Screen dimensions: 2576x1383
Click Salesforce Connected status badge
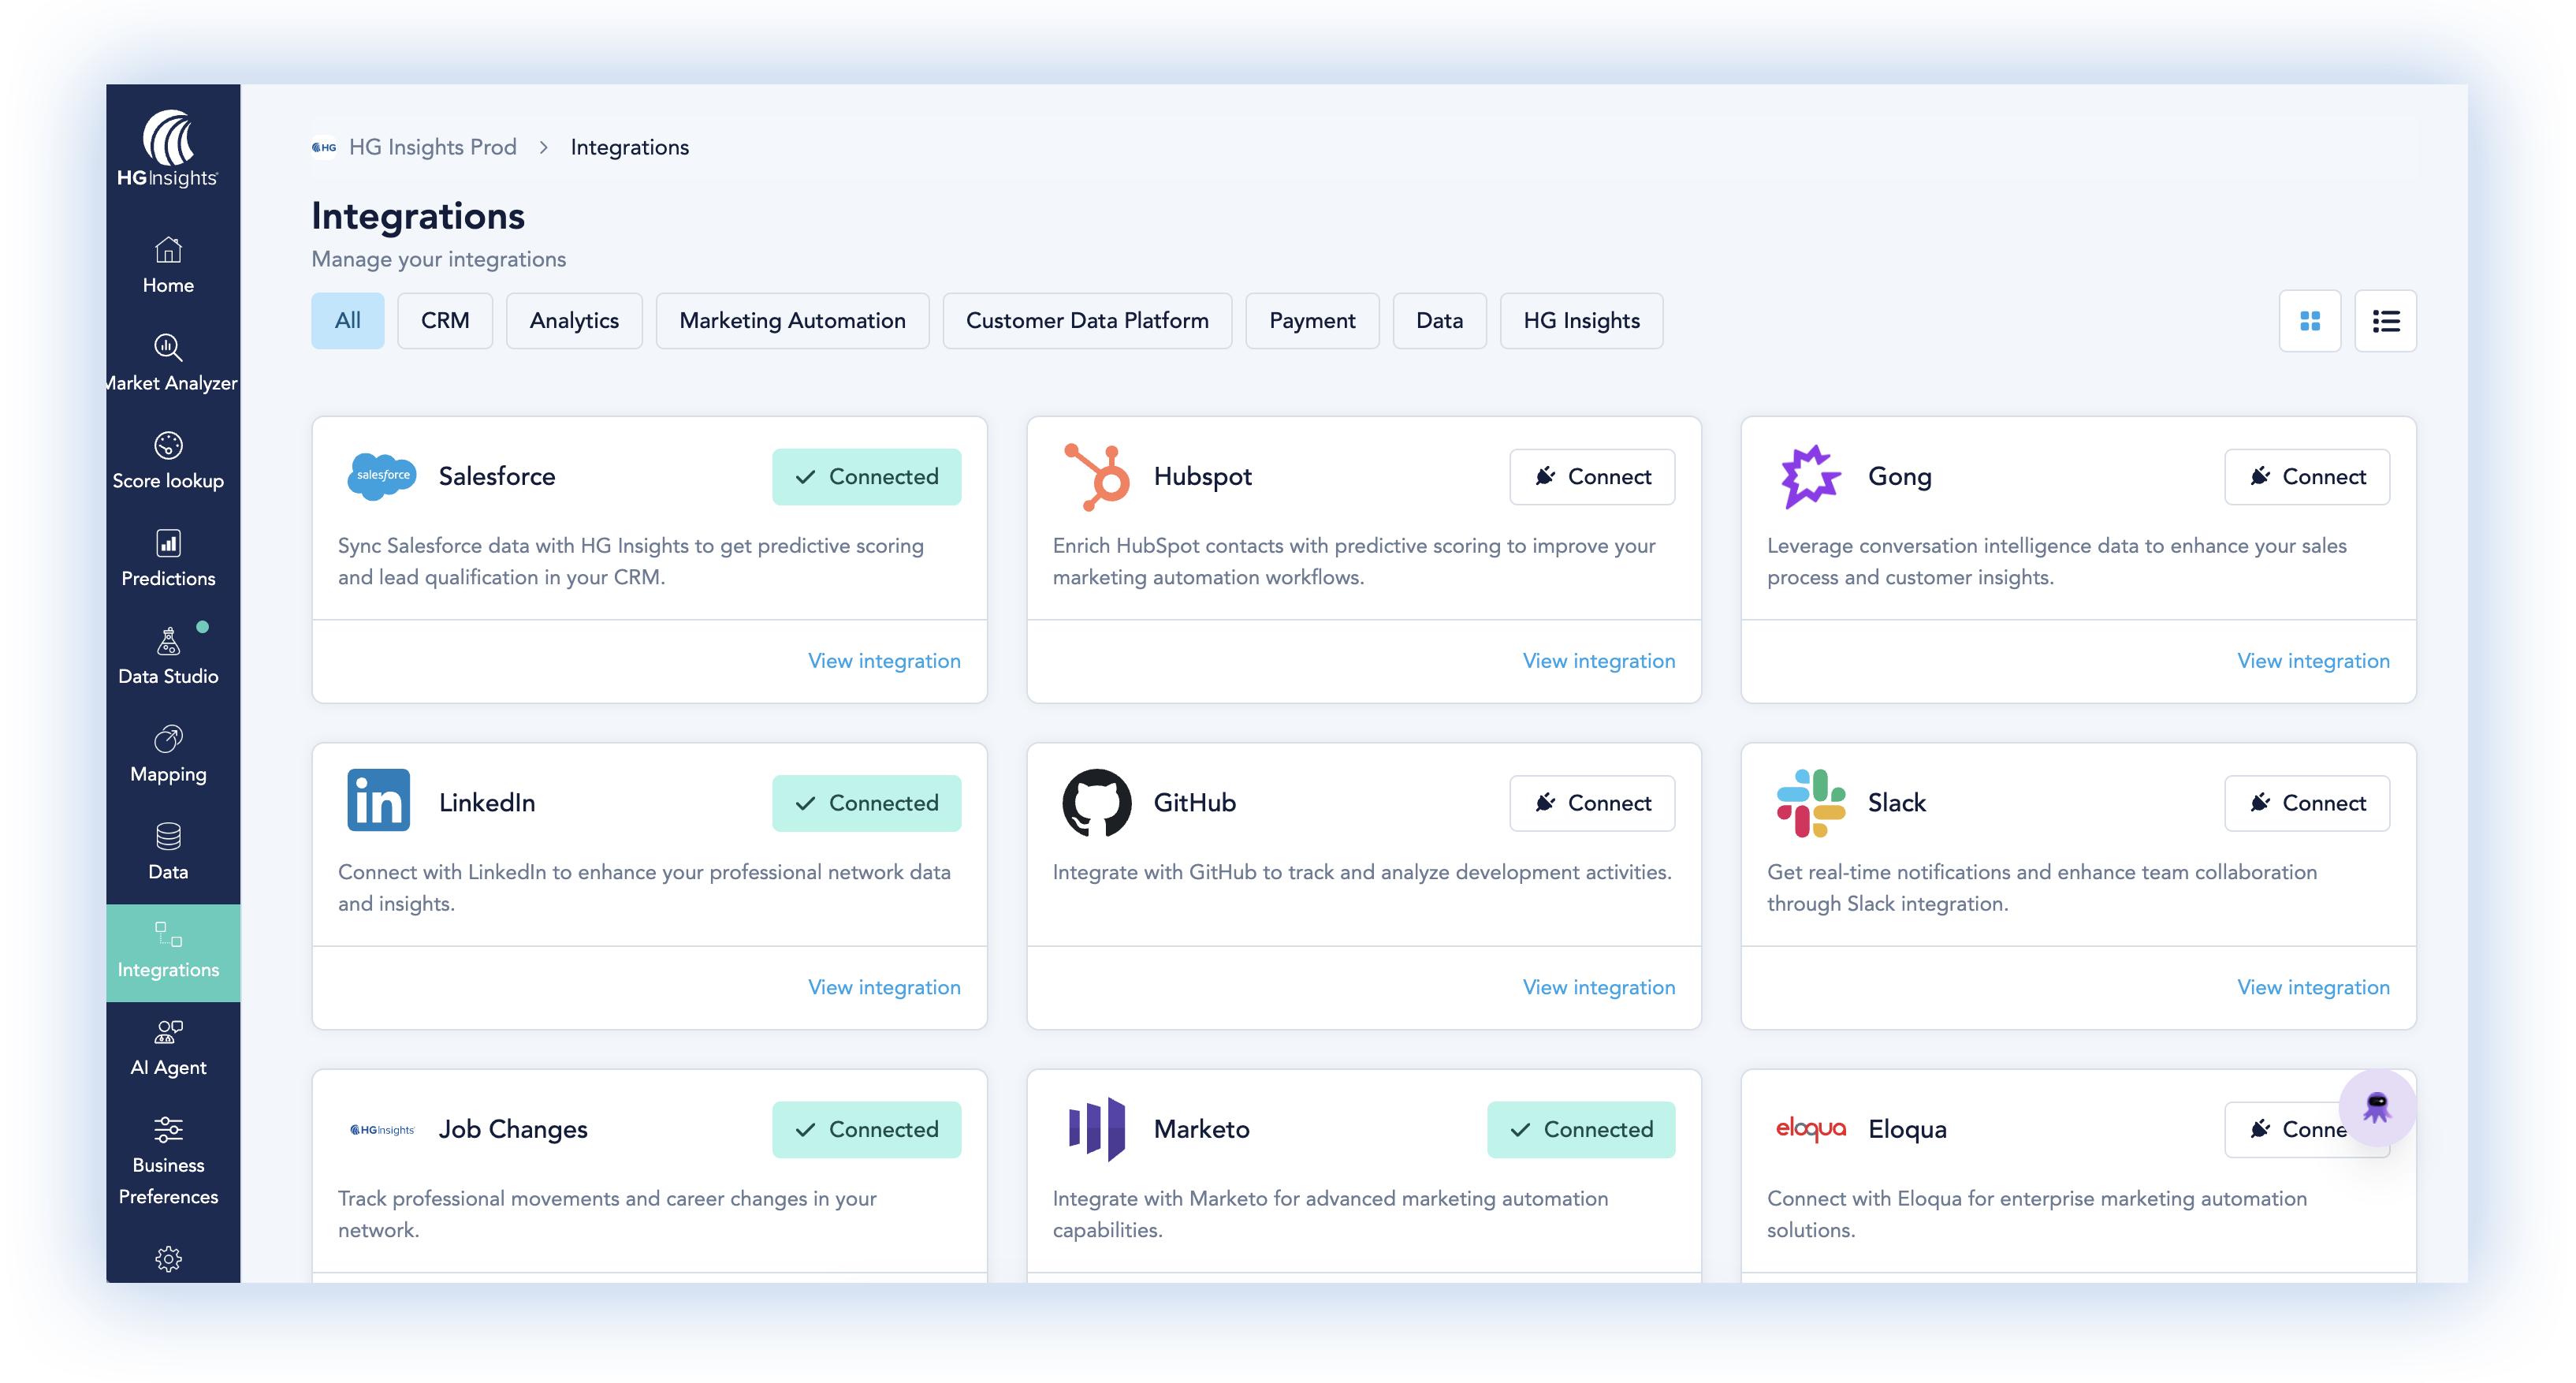point(866,477)
